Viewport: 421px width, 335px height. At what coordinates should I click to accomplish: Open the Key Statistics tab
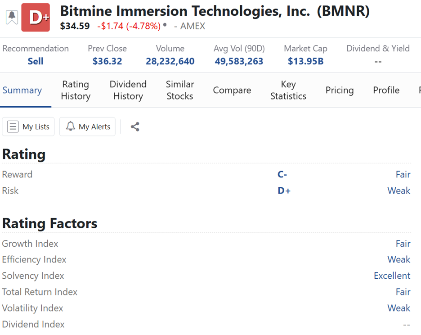point(288,91)
